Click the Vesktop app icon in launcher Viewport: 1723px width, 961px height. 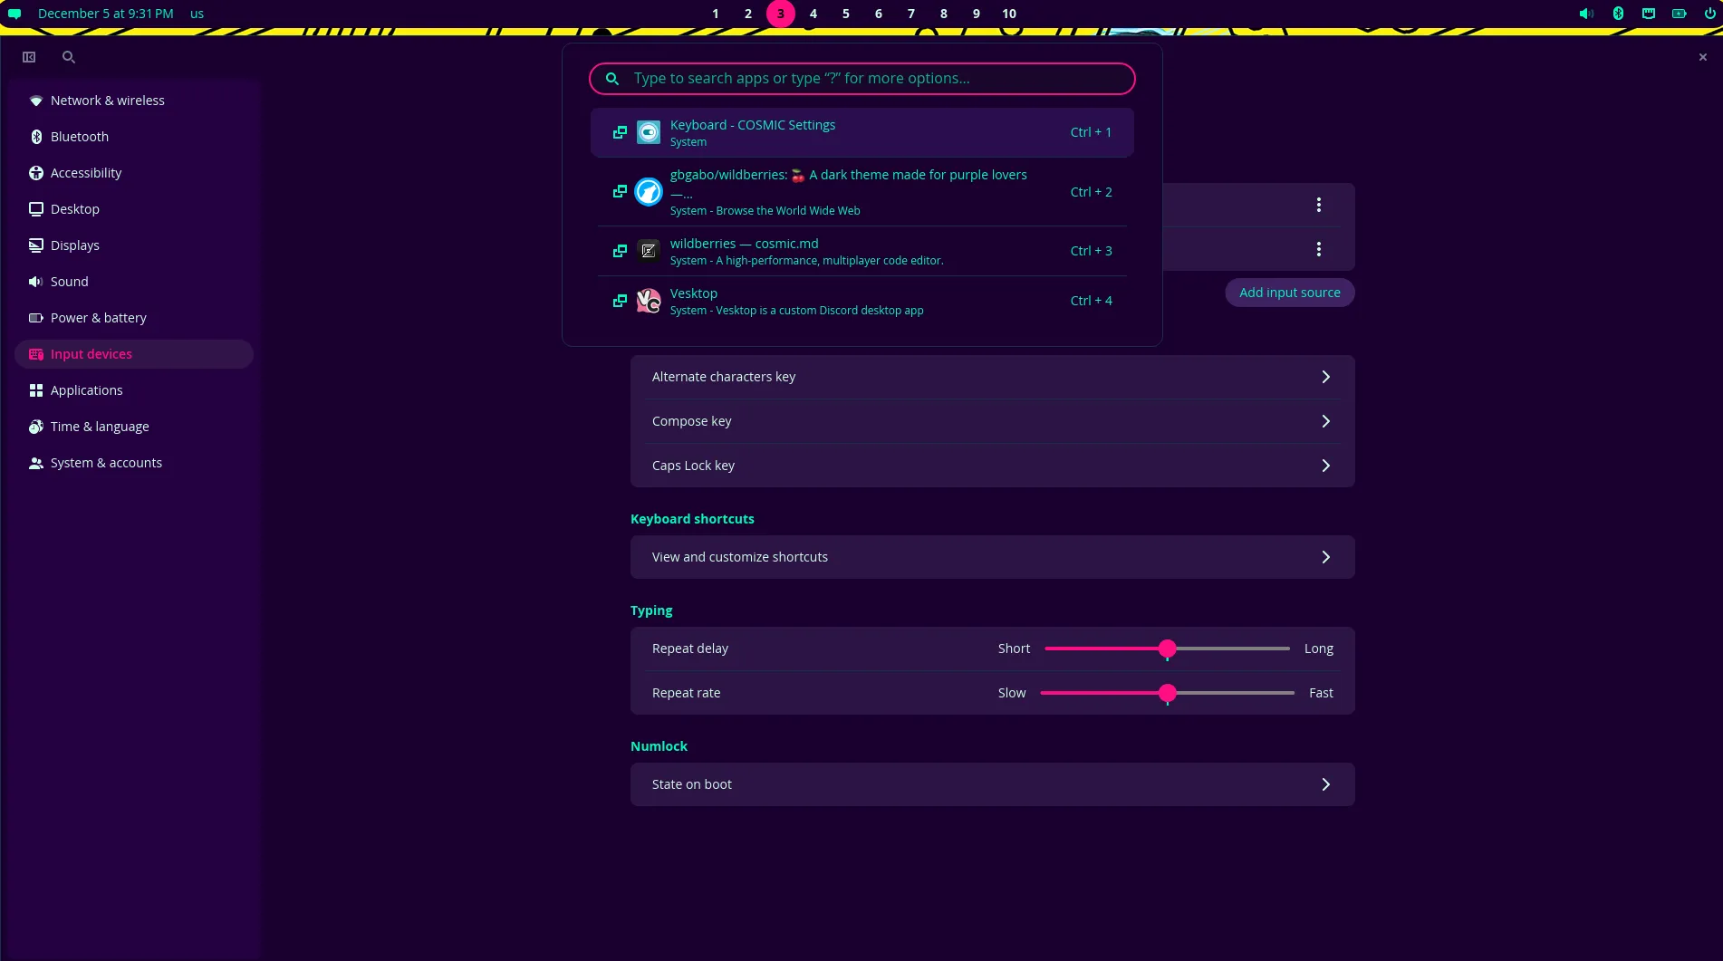649,301
